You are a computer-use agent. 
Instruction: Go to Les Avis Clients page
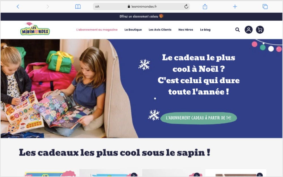[160, 30]
